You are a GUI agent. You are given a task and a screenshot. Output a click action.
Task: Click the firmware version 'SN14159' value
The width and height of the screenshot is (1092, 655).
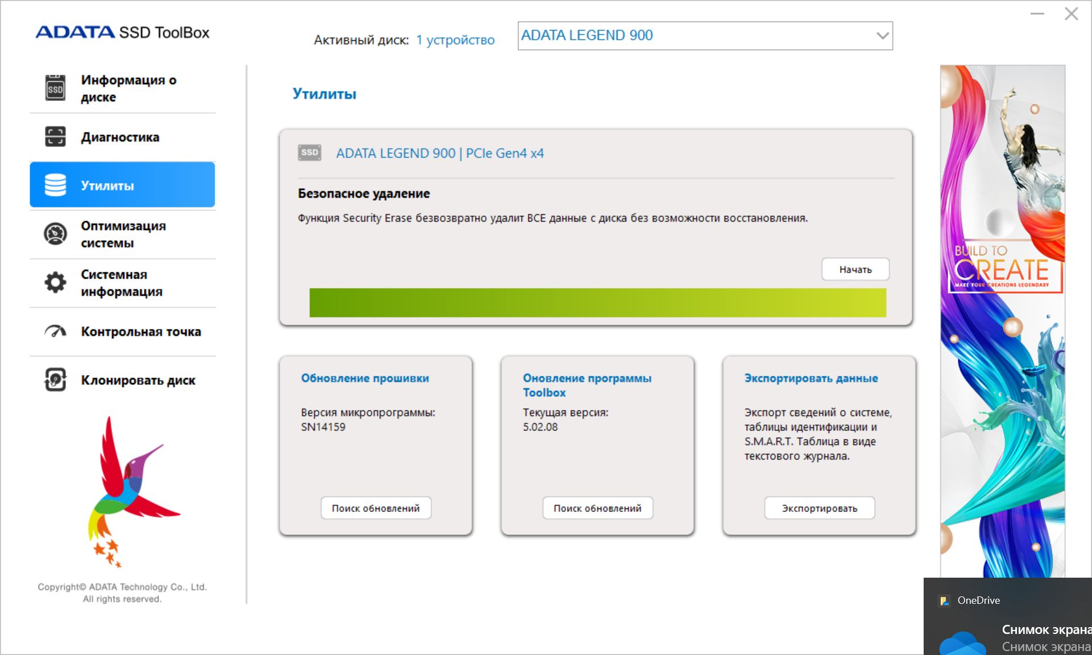(323, 427)
